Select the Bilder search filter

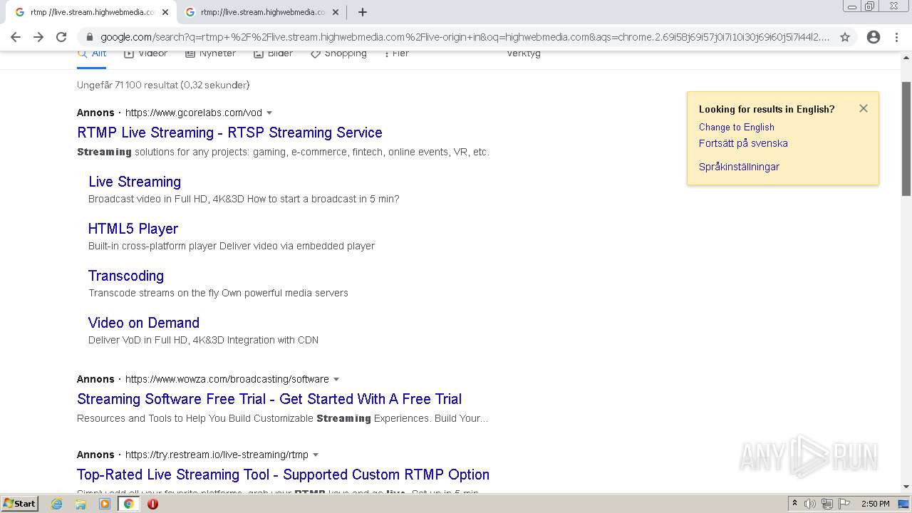pos(273,54)
